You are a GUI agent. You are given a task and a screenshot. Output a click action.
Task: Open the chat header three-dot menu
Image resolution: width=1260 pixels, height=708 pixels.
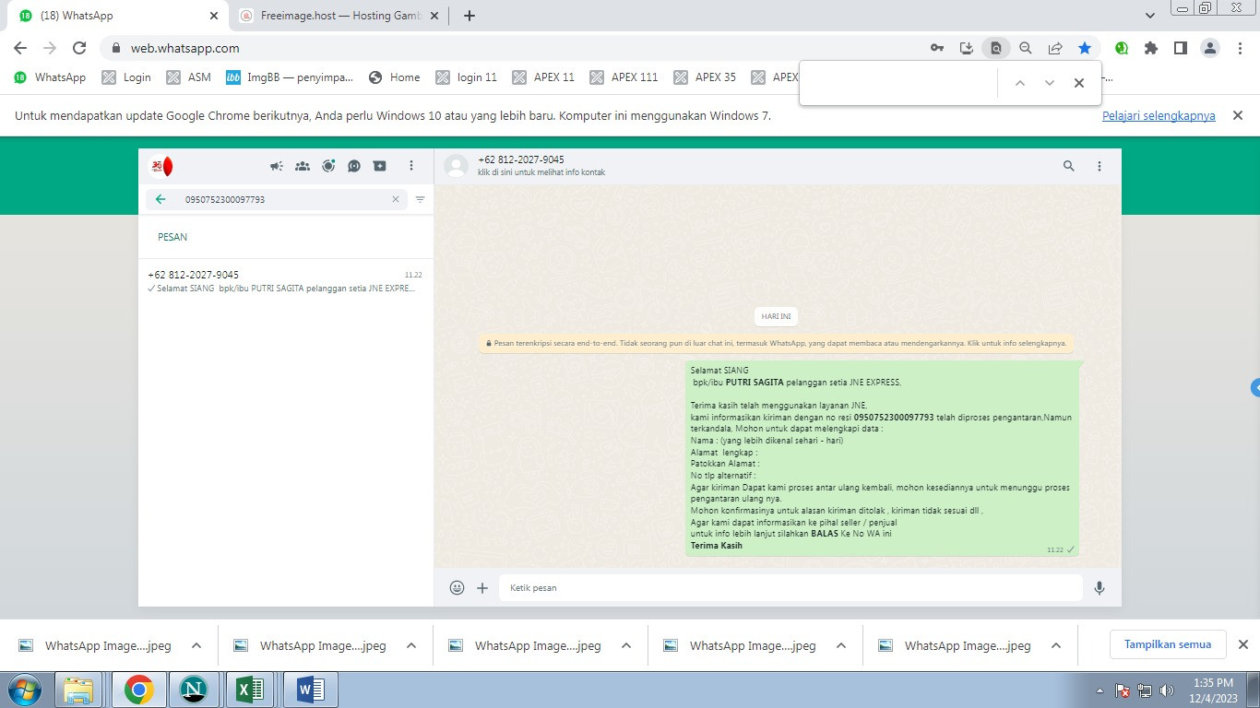coord(1100,166)
